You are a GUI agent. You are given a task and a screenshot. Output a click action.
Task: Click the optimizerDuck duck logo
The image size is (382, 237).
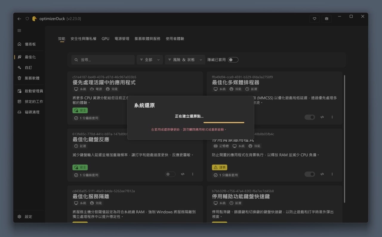click(x=35, y=19)
